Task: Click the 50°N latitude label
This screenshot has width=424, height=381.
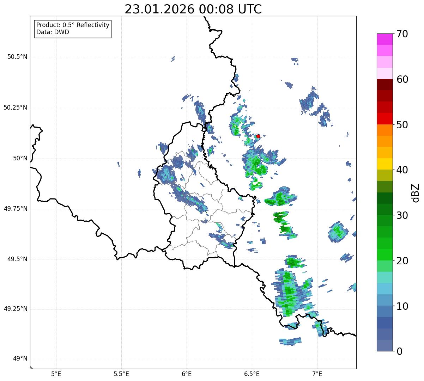Action: 20,158
